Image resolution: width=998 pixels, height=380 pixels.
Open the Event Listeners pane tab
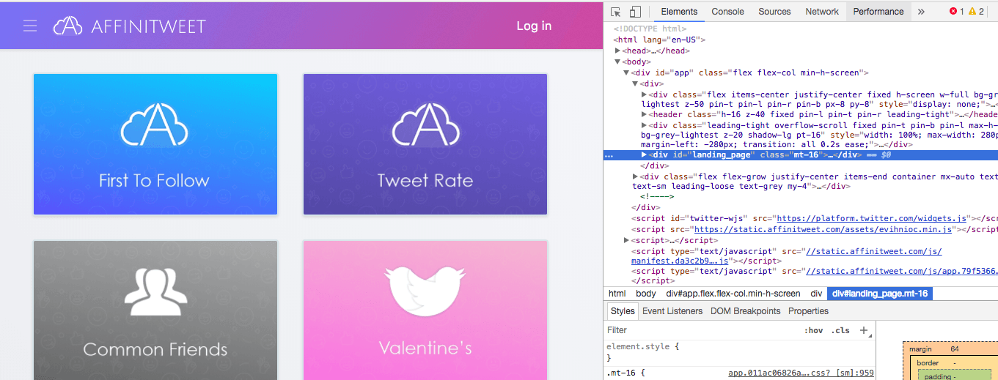[x=672, y=311]
